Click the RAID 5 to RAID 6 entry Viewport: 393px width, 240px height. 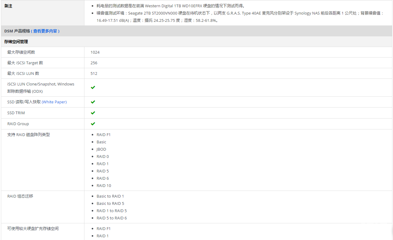click(111, 218)
